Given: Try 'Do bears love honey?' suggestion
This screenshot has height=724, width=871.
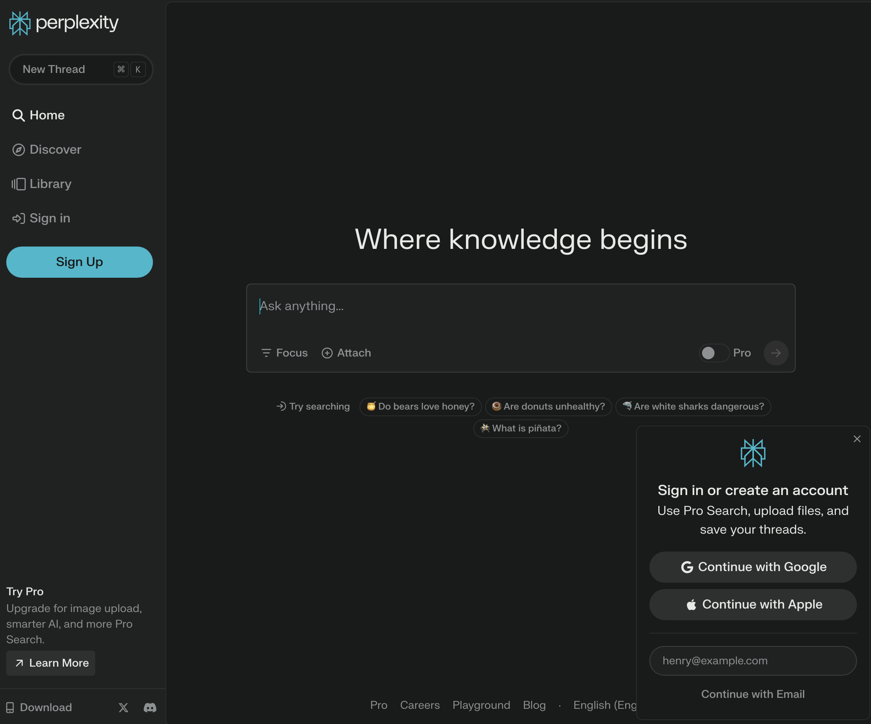Looking at the screenshot, I should [421, 406].
